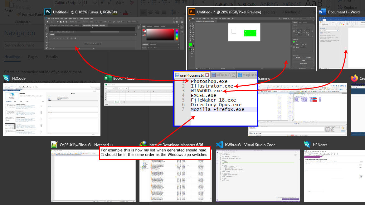Screen dimensions: 365x205
Task: Click the Illustrator Ai icon in app switcher
Action: [x=192, y=12]
